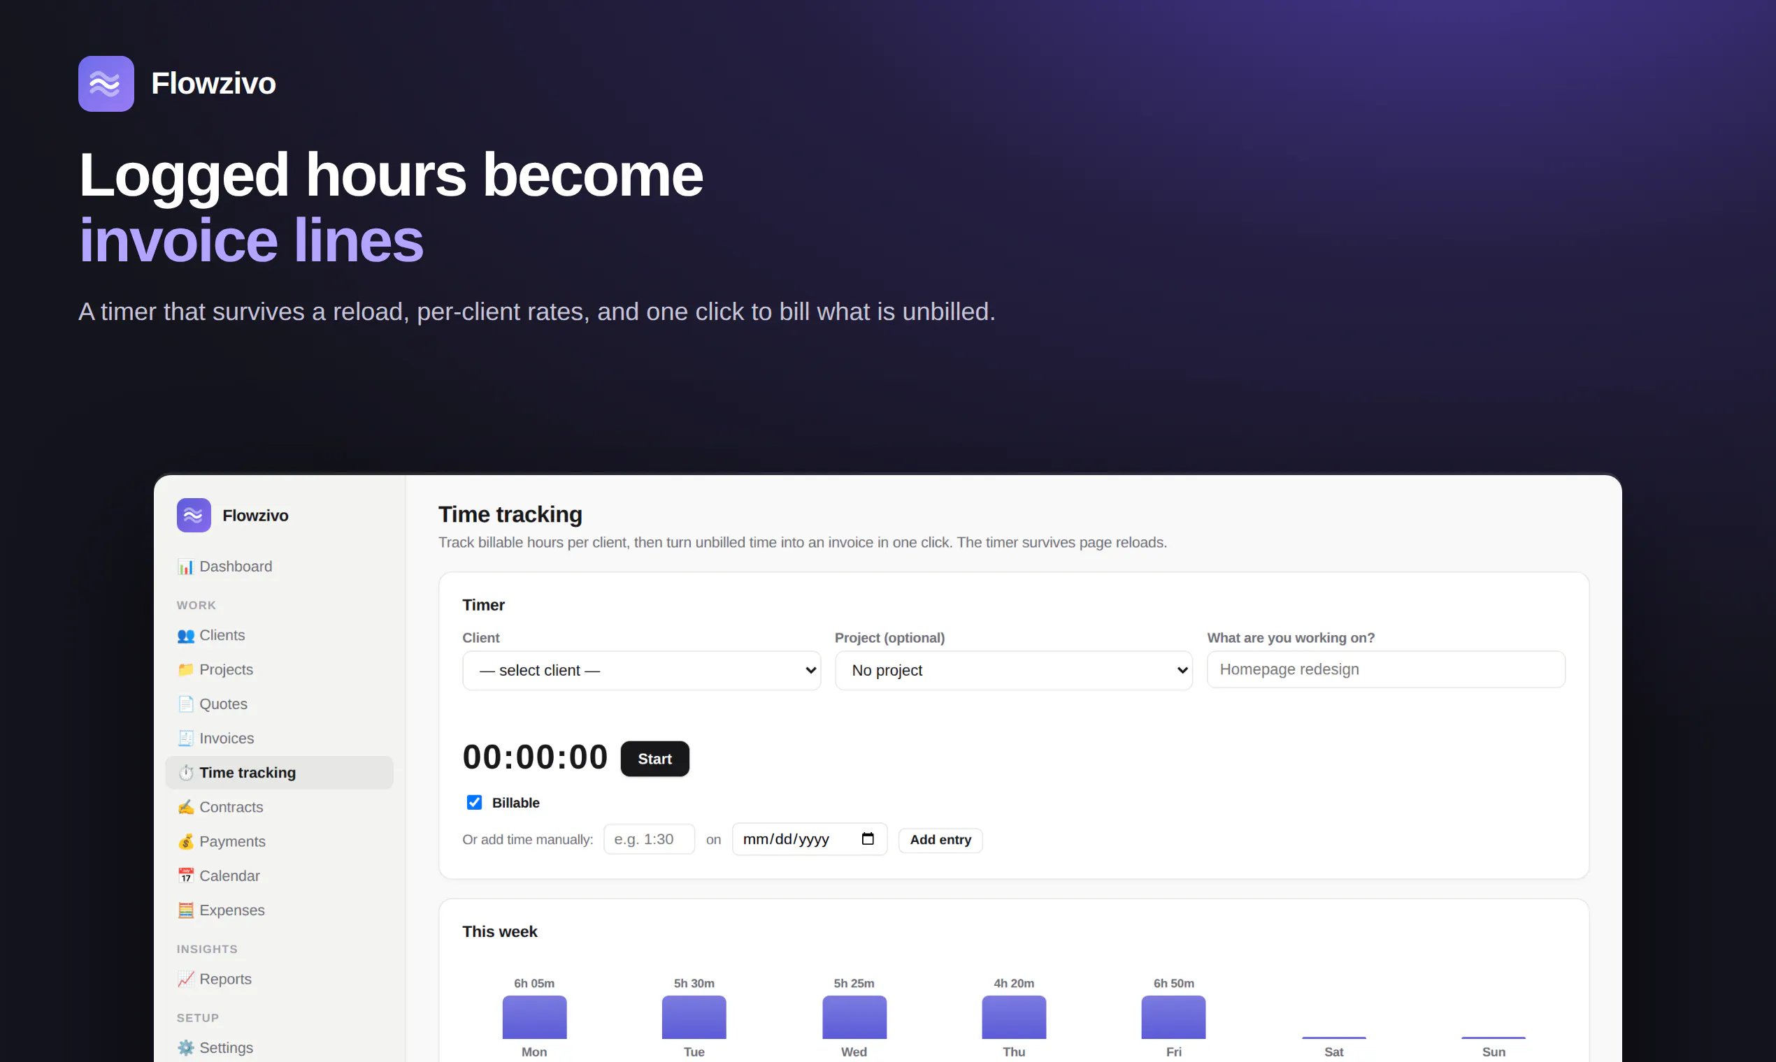Expand the Project (optional) dropdown
The image size is (1776, 1062).
click(x=1013, y=671)
